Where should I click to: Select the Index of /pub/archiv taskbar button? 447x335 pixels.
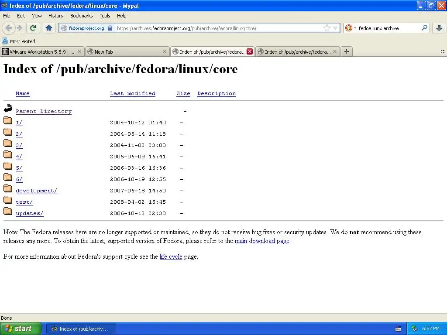pos(81,329)
